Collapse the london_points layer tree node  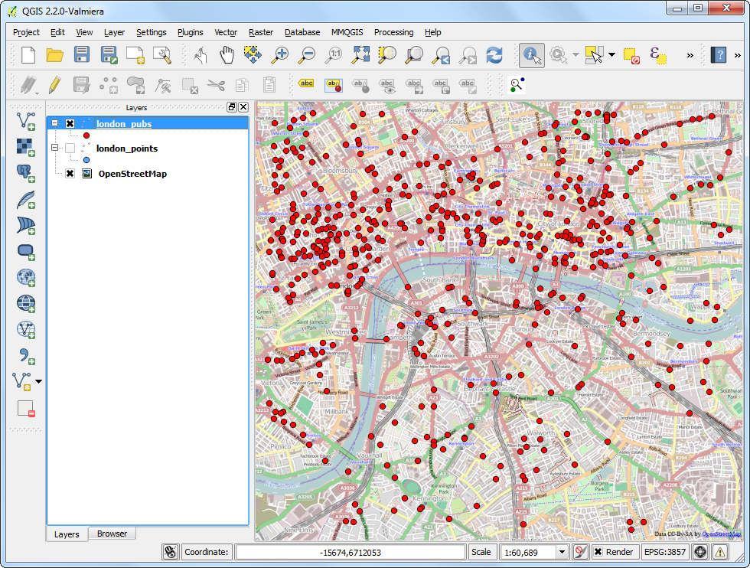[55, 148]
